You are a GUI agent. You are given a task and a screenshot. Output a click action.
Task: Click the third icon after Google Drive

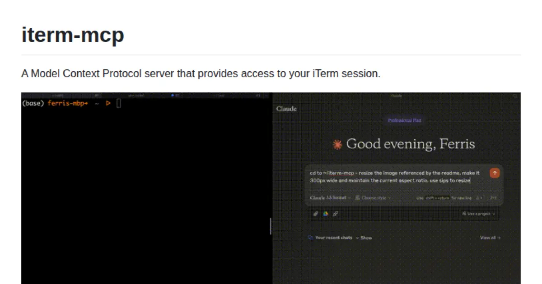pos(336,214)
